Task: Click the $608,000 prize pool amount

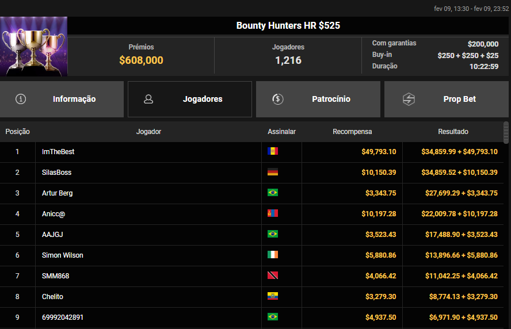Action: (x=141, y=60)
